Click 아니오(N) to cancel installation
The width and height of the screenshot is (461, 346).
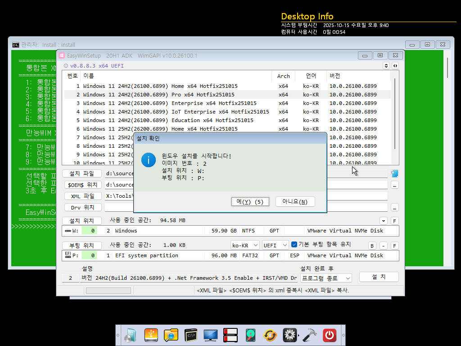(x=295, y=201)
